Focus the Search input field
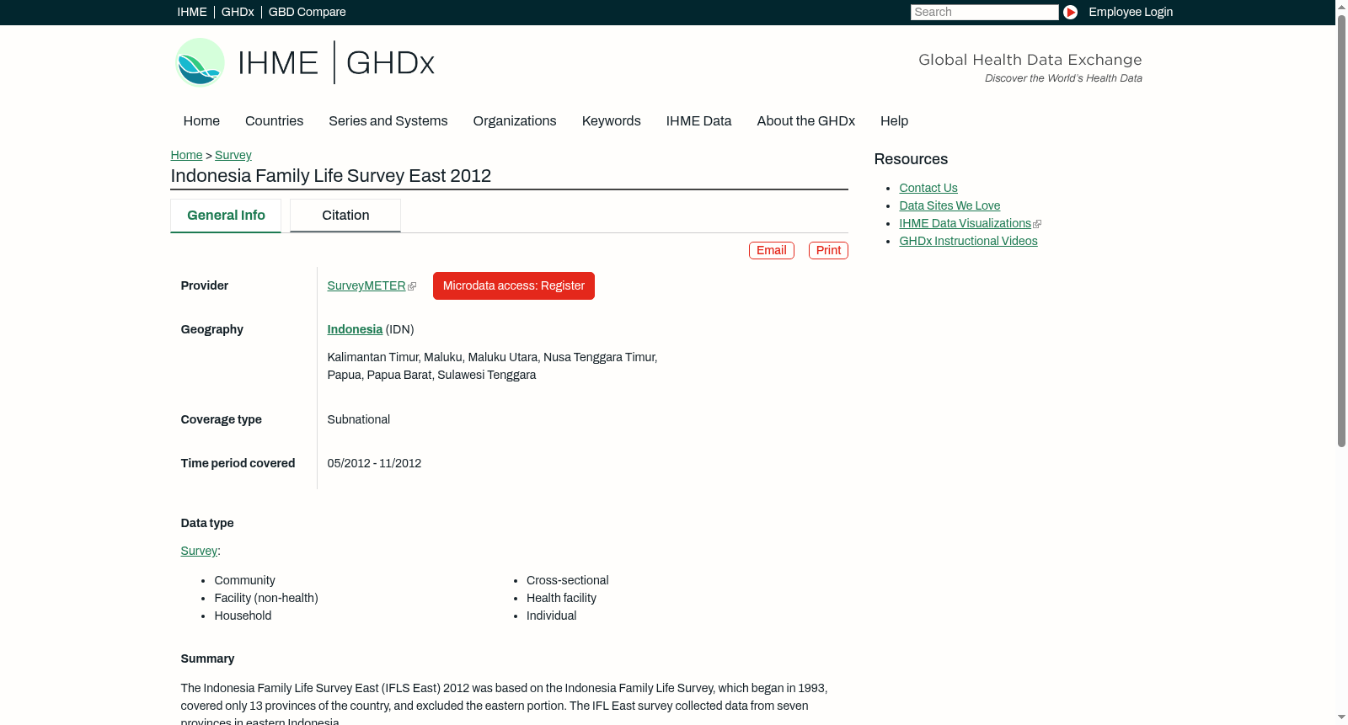This screenshot has height=725, width=1348. coord(984,12)
